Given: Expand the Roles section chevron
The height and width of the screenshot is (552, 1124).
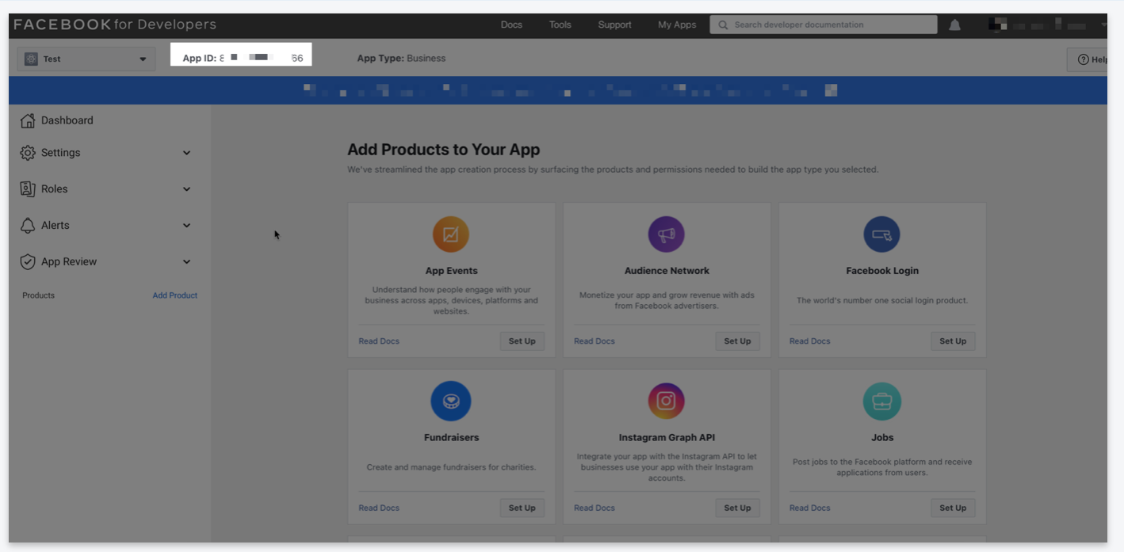Looking at the screenshot, I should point(186,188).
